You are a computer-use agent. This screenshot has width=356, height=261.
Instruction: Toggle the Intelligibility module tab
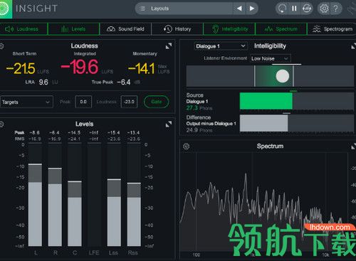point(229,29)
